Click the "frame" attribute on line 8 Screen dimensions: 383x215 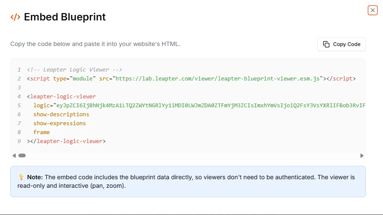(41, 132)
